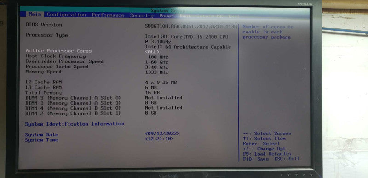Click the Total Memory label

click(x=43, y=93)
